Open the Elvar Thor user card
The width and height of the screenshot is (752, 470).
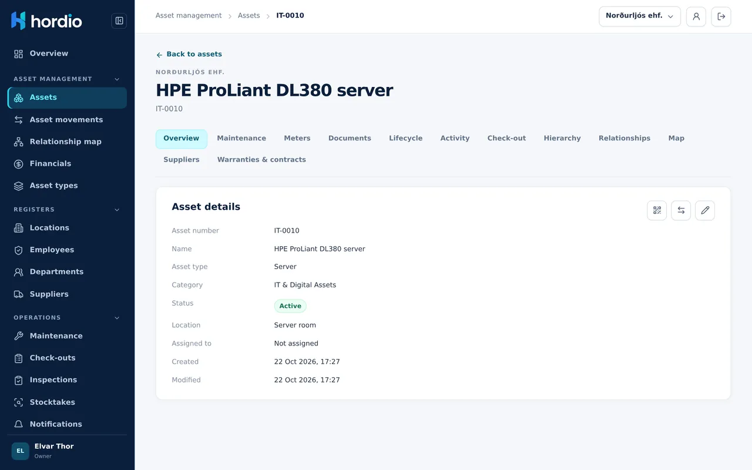[67, 451]
